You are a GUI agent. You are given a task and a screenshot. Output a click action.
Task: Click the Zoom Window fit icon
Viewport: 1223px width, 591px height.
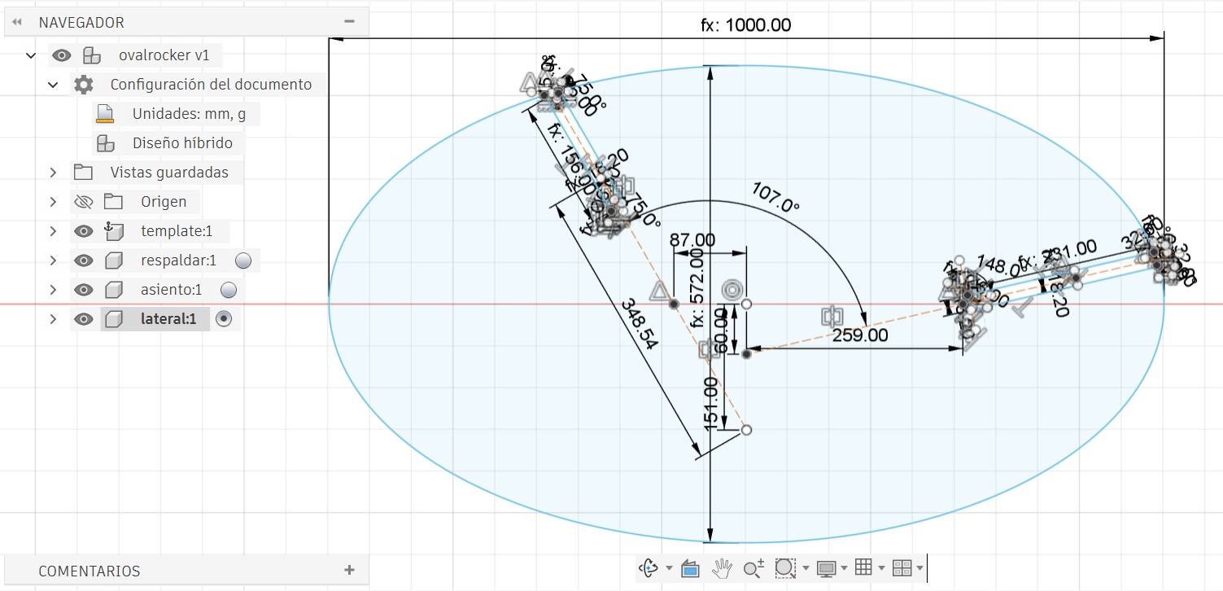785,568
